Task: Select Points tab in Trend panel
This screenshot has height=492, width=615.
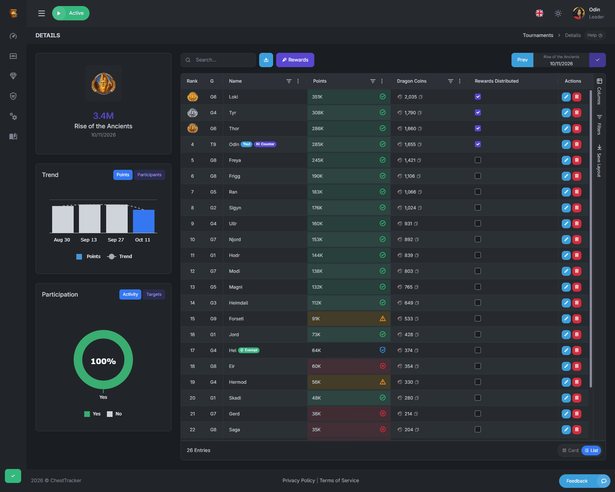Action: 123,175
